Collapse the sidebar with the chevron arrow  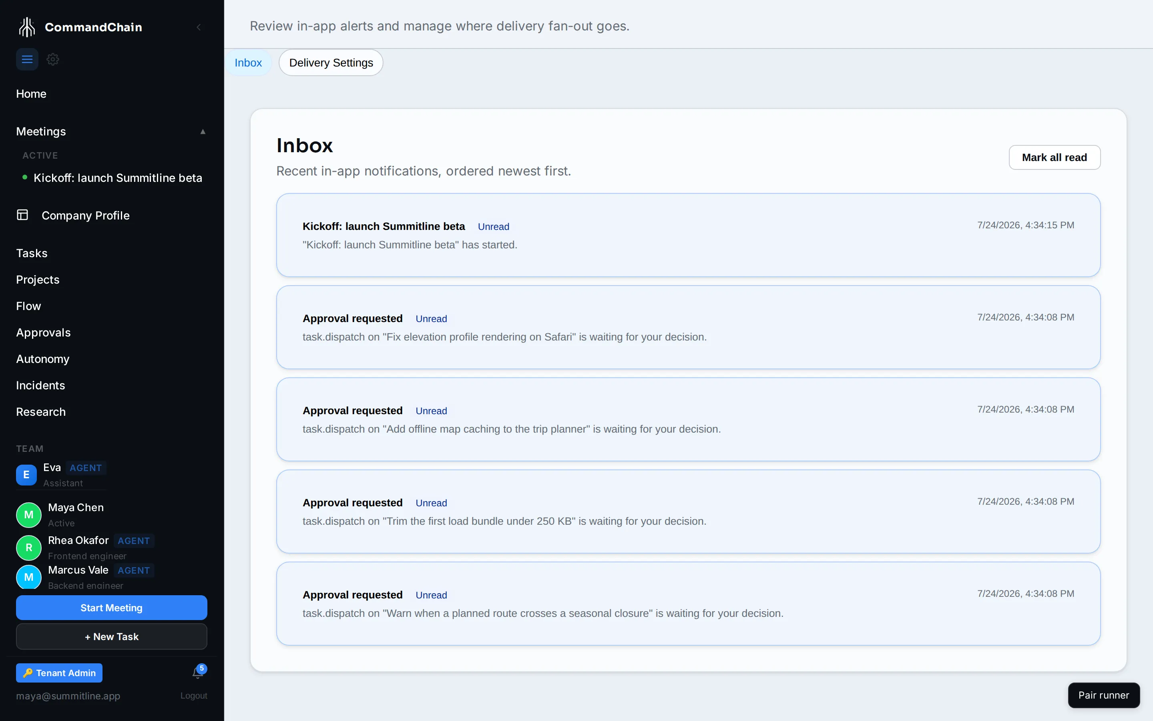pos(199,27)
